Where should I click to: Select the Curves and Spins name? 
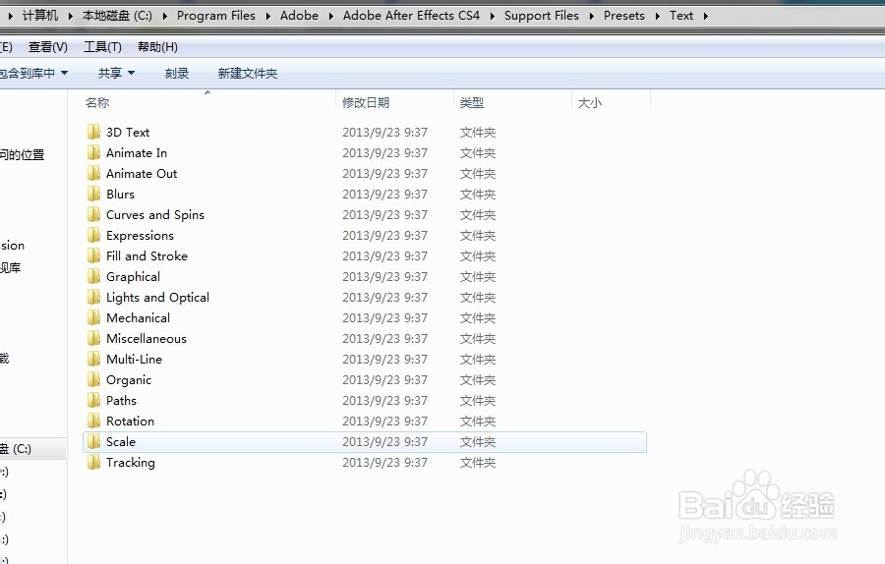[155, 215]
